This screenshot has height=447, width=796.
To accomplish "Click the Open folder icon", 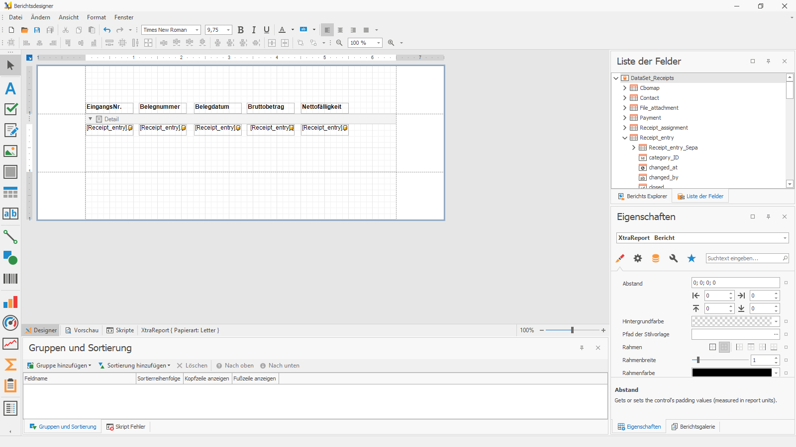I will point(24,30).
